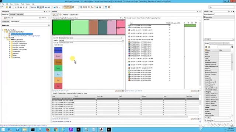Click the New resource toolbar icon
Viewport: 236px width, 132px height.
point(3,7)
